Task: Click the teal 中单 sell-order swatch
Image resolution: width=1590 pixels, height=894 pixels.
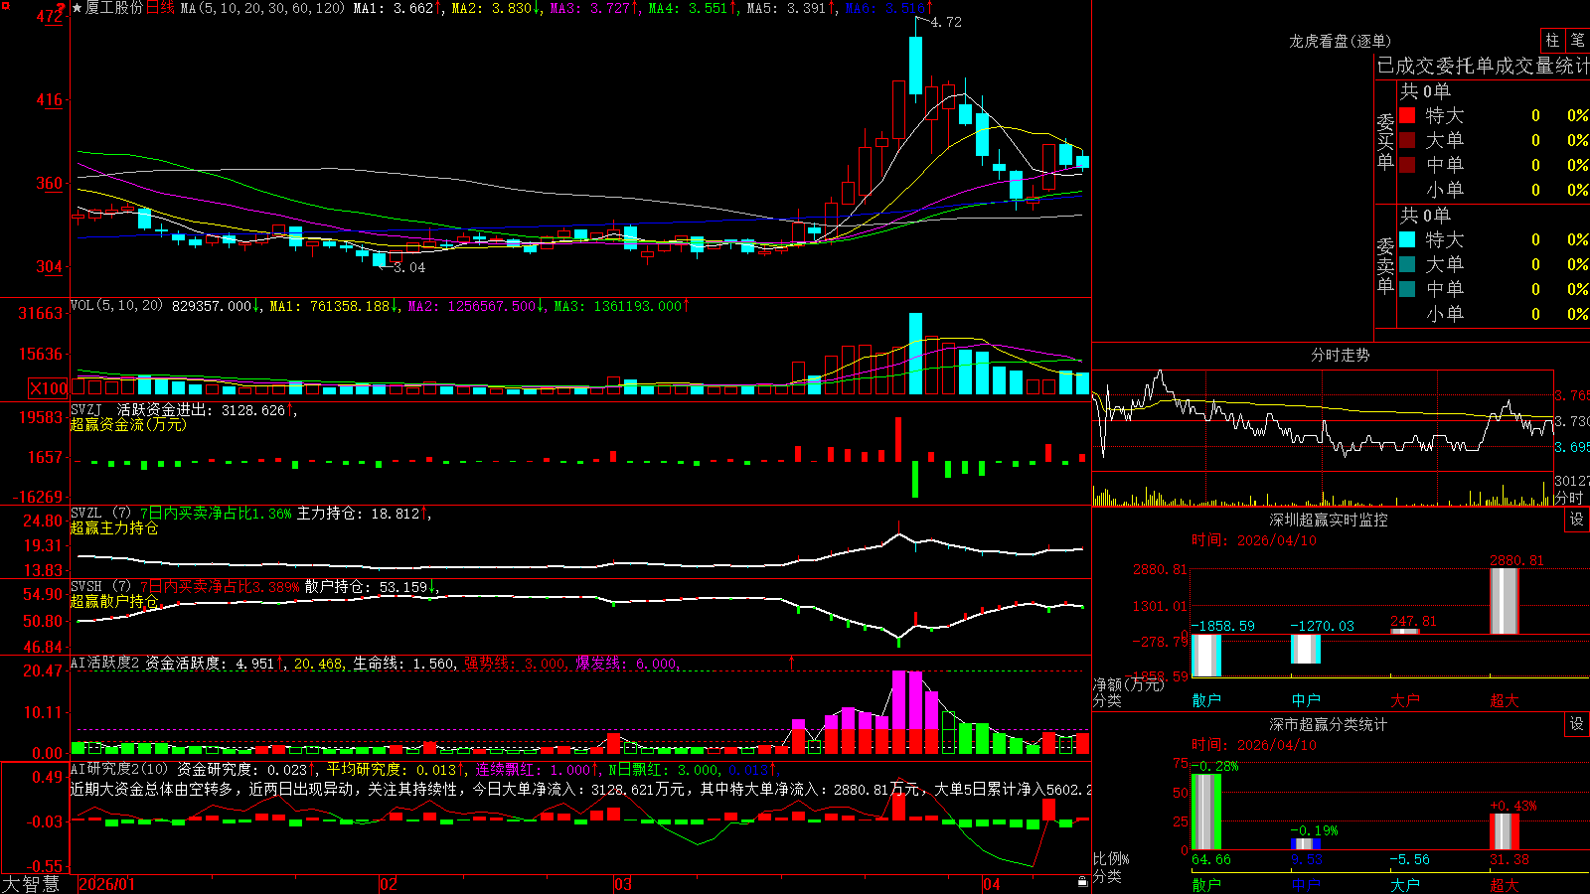Action: point(1407,288)
